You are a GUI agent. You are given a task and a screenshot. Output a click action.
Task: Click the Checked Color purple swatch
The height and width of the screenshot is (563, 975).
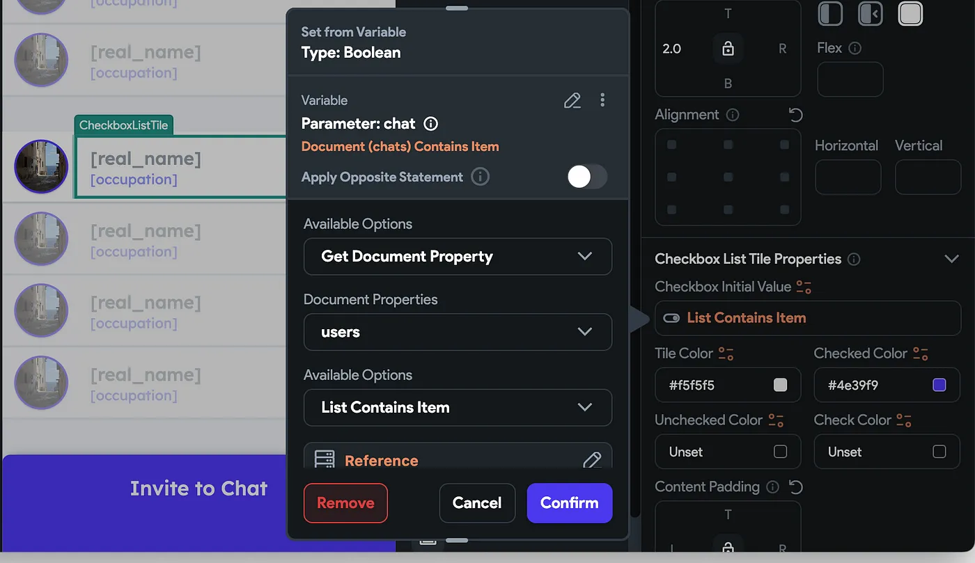939,385
